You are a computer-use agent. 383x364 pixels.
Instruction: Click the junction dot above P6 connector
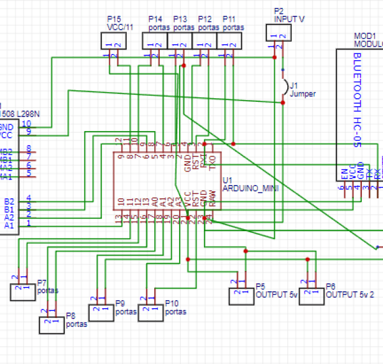(x=308, y=260)
